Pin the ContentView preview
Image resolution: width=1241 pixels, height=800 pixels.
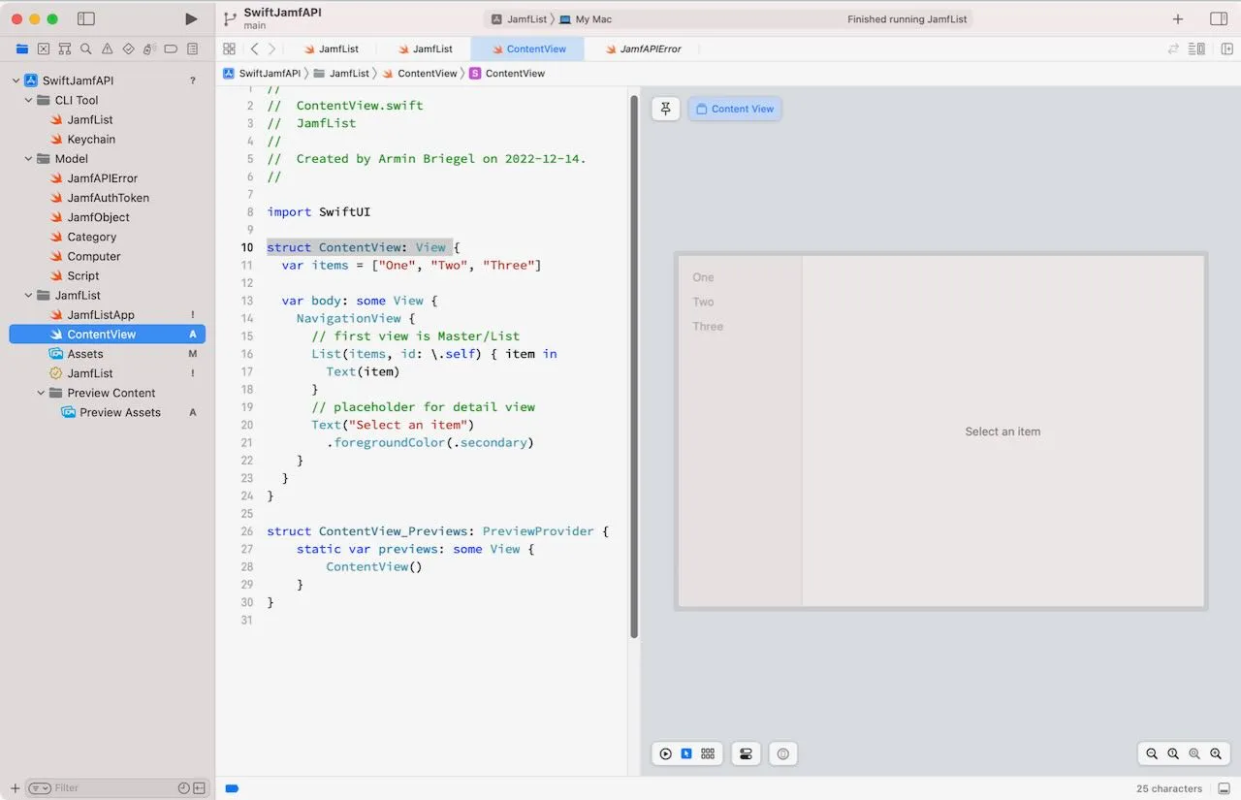[665, 109]
